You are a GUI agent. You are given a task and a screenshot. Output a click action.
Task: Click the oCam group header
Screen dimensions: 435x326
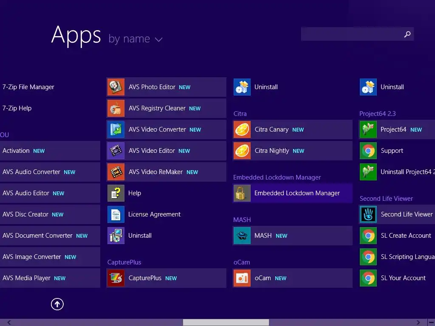(x=242, y=262)
